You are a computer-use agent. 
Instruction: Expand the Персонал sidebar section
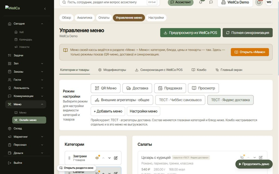click(42, 145)
